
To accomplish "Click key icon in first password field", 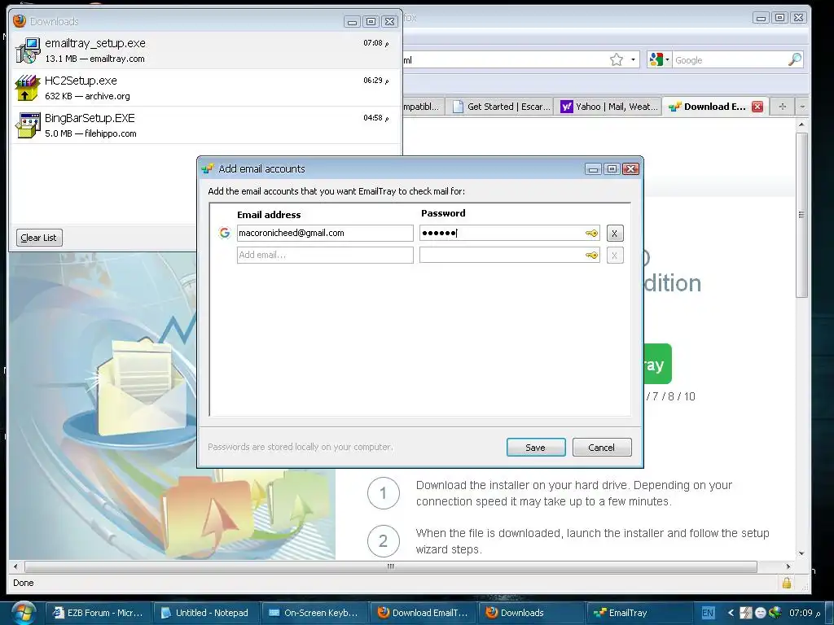I will (591, 234).
